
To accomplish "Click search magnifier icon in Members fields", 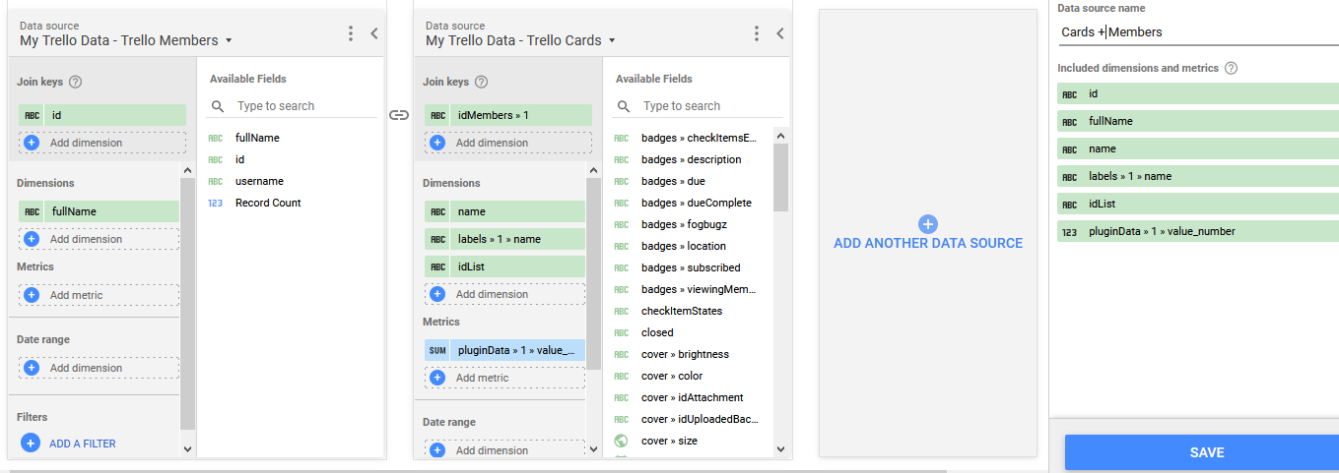I will [217, 106].
